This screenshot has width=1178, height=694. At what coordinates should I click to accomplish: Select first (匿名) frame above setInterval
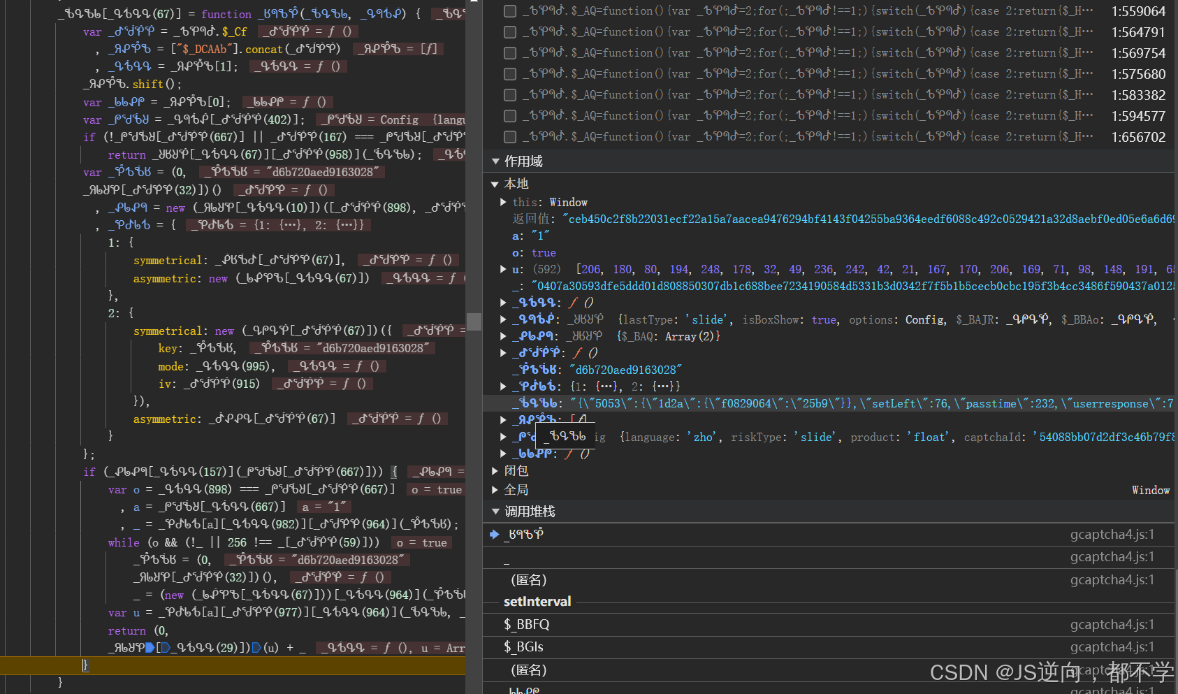pyautogui.click(x=828, y=580)
